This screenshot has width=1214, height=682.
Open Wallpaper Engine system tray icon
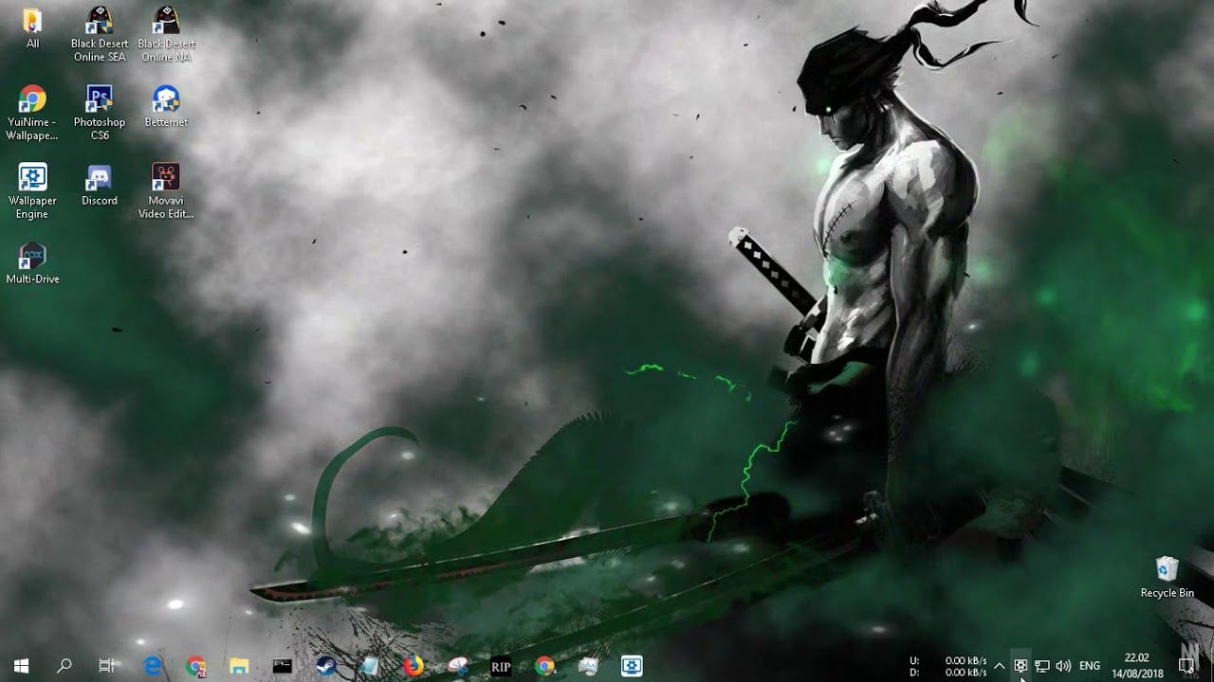pos(1021,666)
